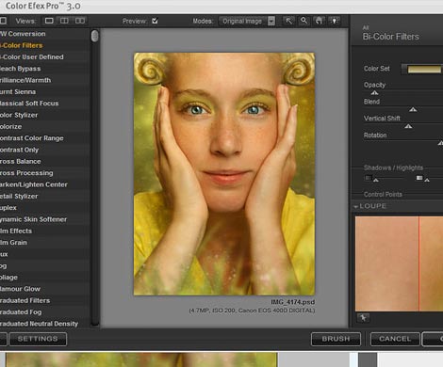The width and height of the screenshot is (443, 367).
Task: Click the Rotation slider handle
Action: (x=440, y=143)
